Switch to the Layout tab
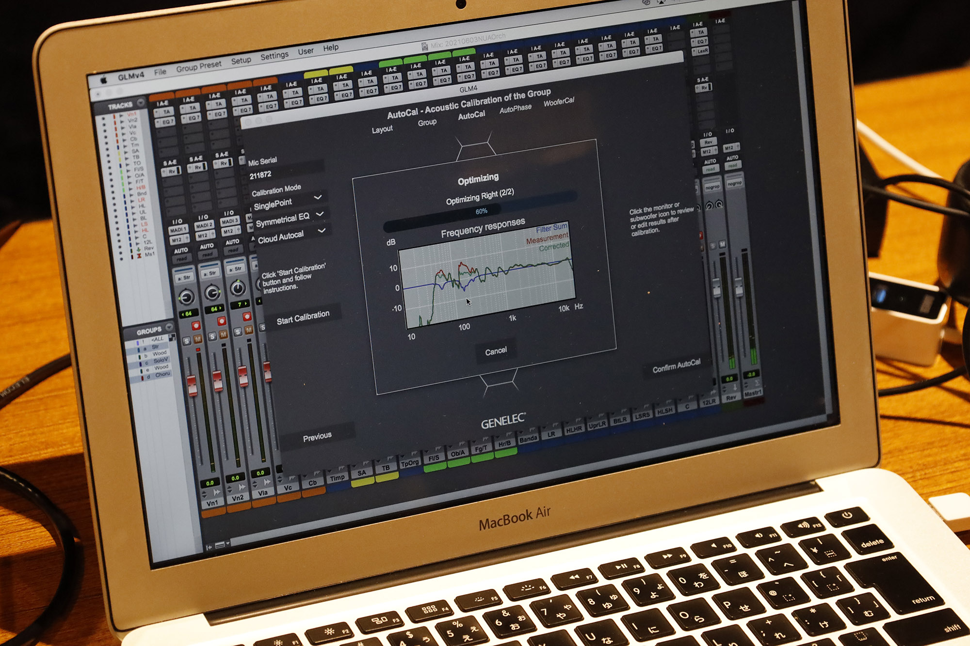 click(x=382, y=129)
